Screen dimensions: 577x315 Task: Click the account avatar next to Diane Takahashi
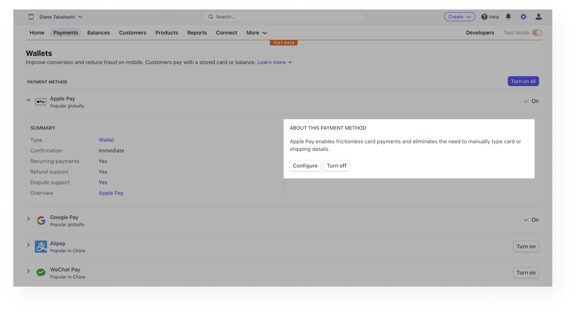coord(31,17)
